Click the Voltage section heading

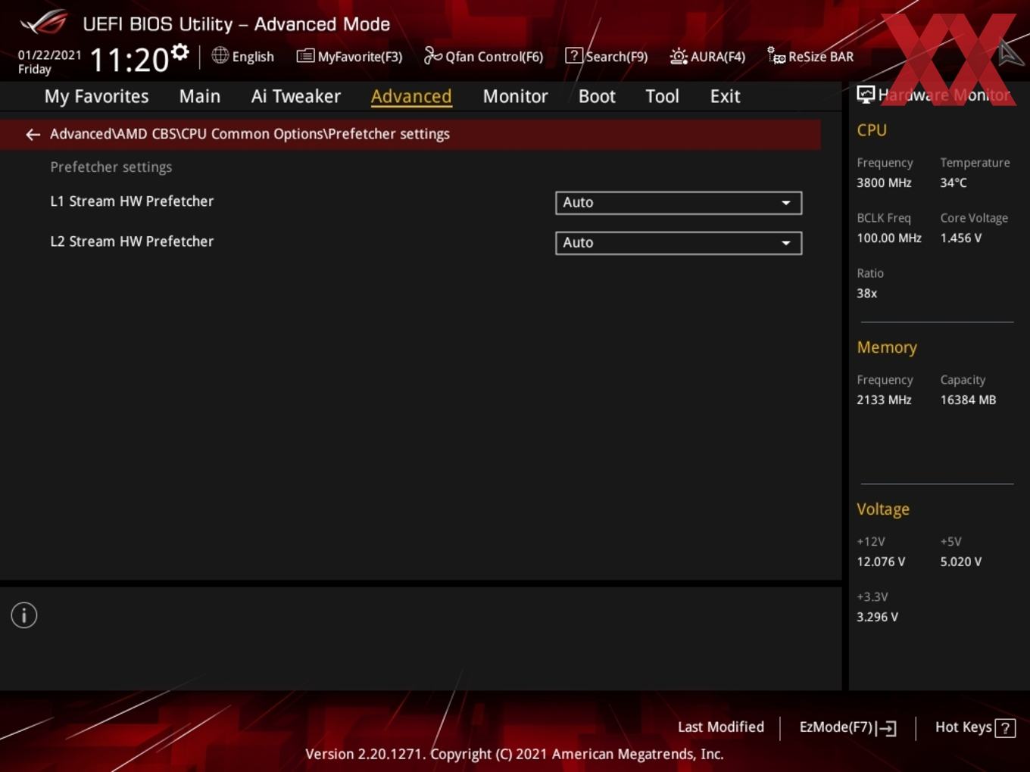(883, 509)
